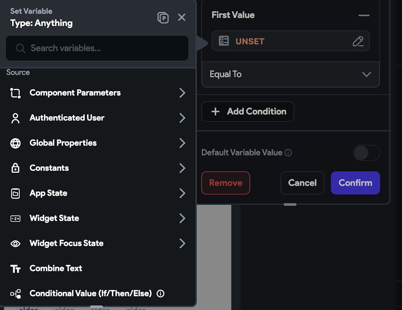
Task: Select the App State file icon
Action: (15, 193)
